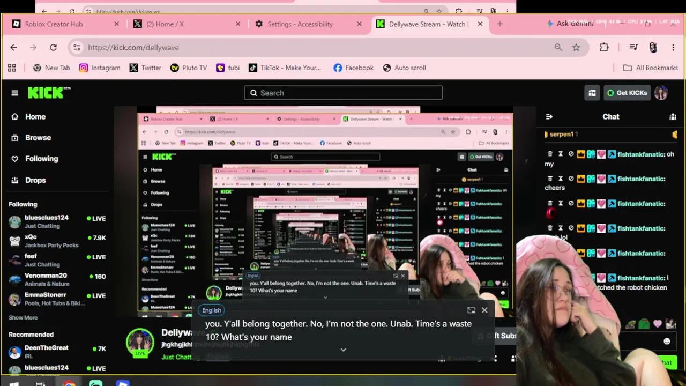Open EmmaStonerr's channel from Following list

click(x=57, y=299)
